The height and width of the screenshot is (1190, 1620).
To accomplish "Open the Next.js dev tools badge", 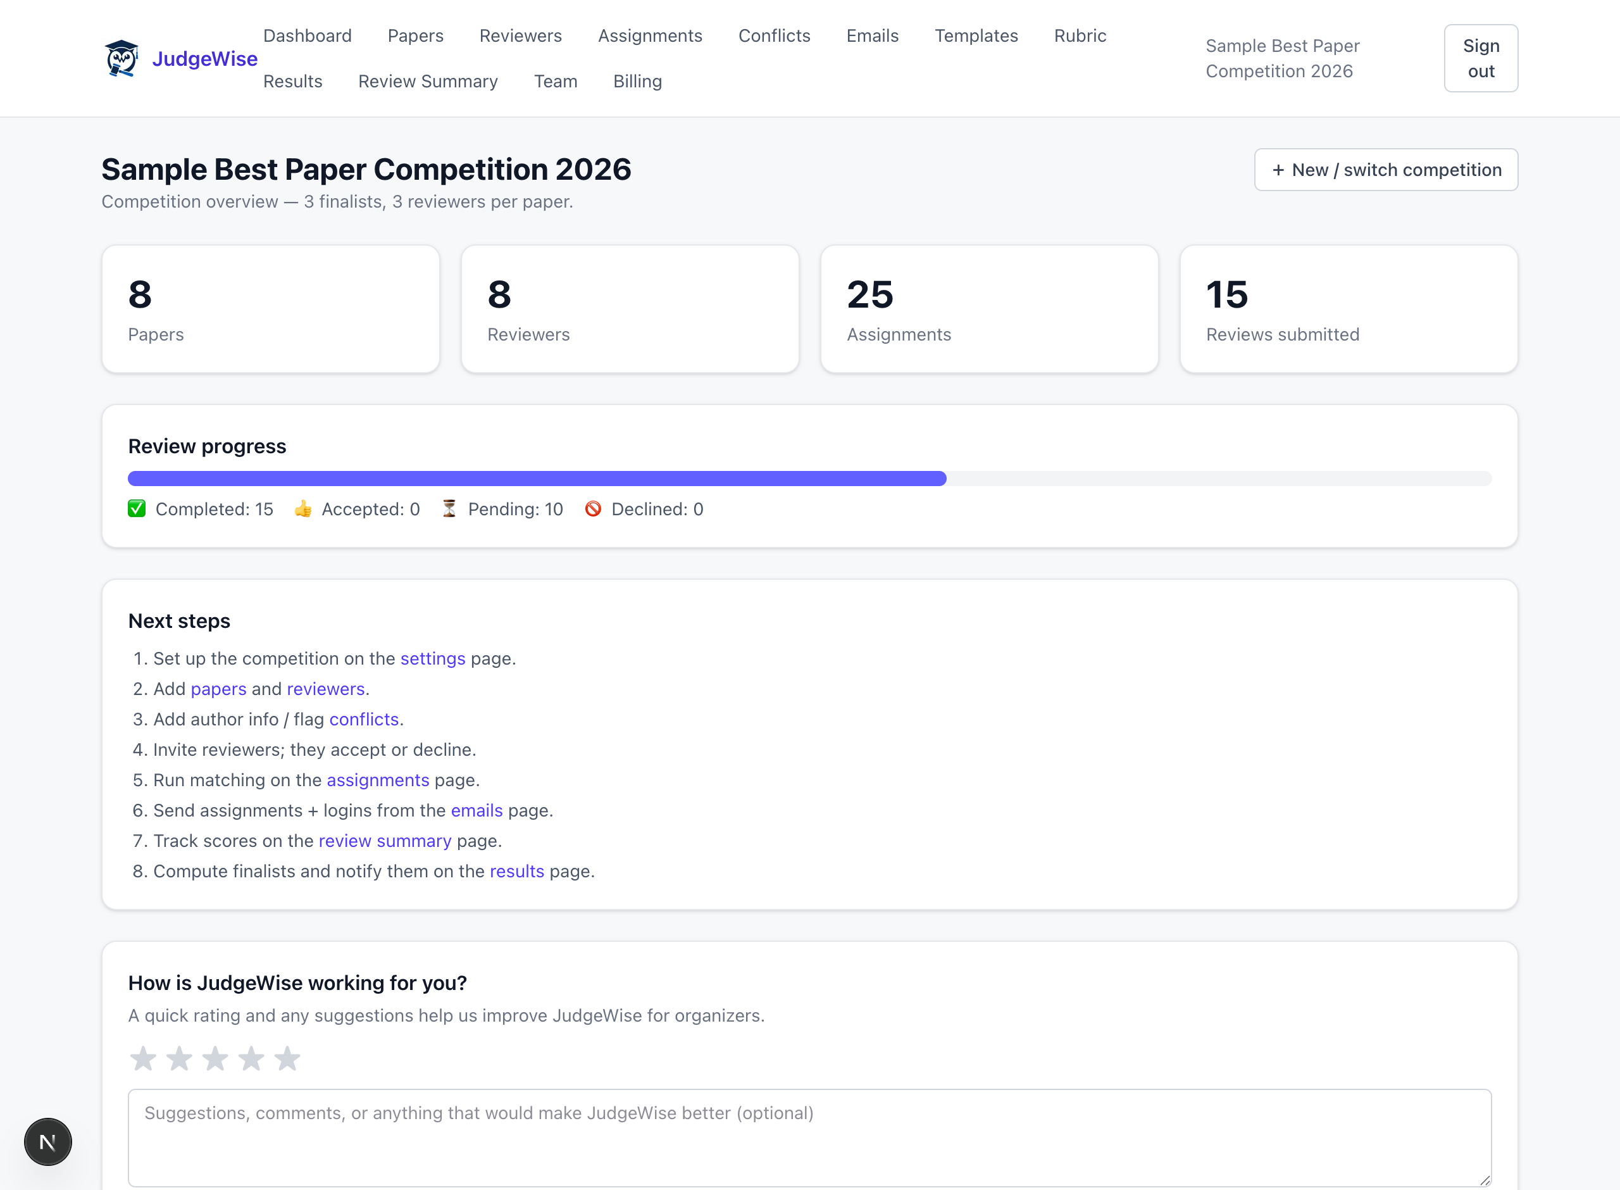I will (47, 1142).
